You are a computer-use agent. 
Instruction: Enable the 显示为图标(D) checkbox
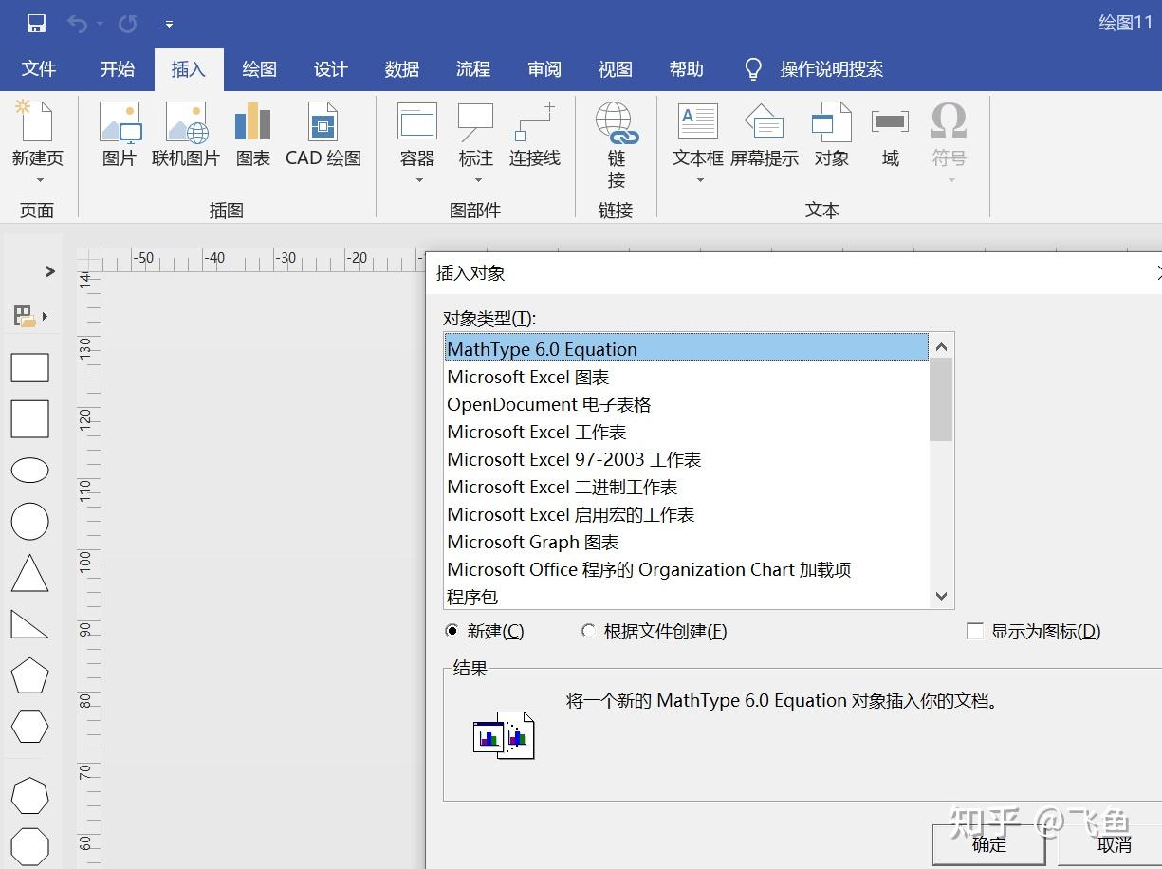click(975, 631)
